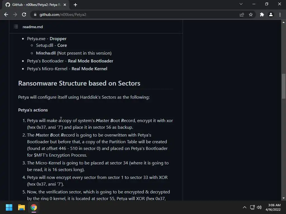Click the struck-through Mischa.dll text
The width and height of the screenshot is (286, 214).
(x=46, y=53)
